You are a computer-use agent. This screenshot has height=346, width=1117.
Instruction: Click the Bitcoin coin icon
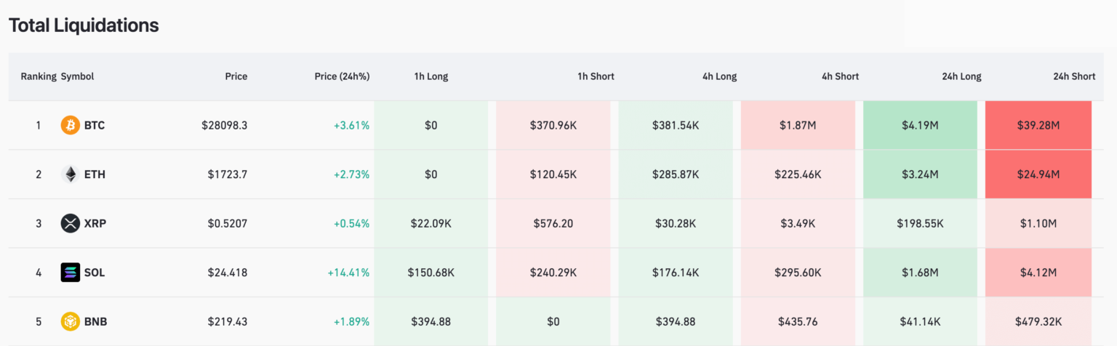coord(70,125)
